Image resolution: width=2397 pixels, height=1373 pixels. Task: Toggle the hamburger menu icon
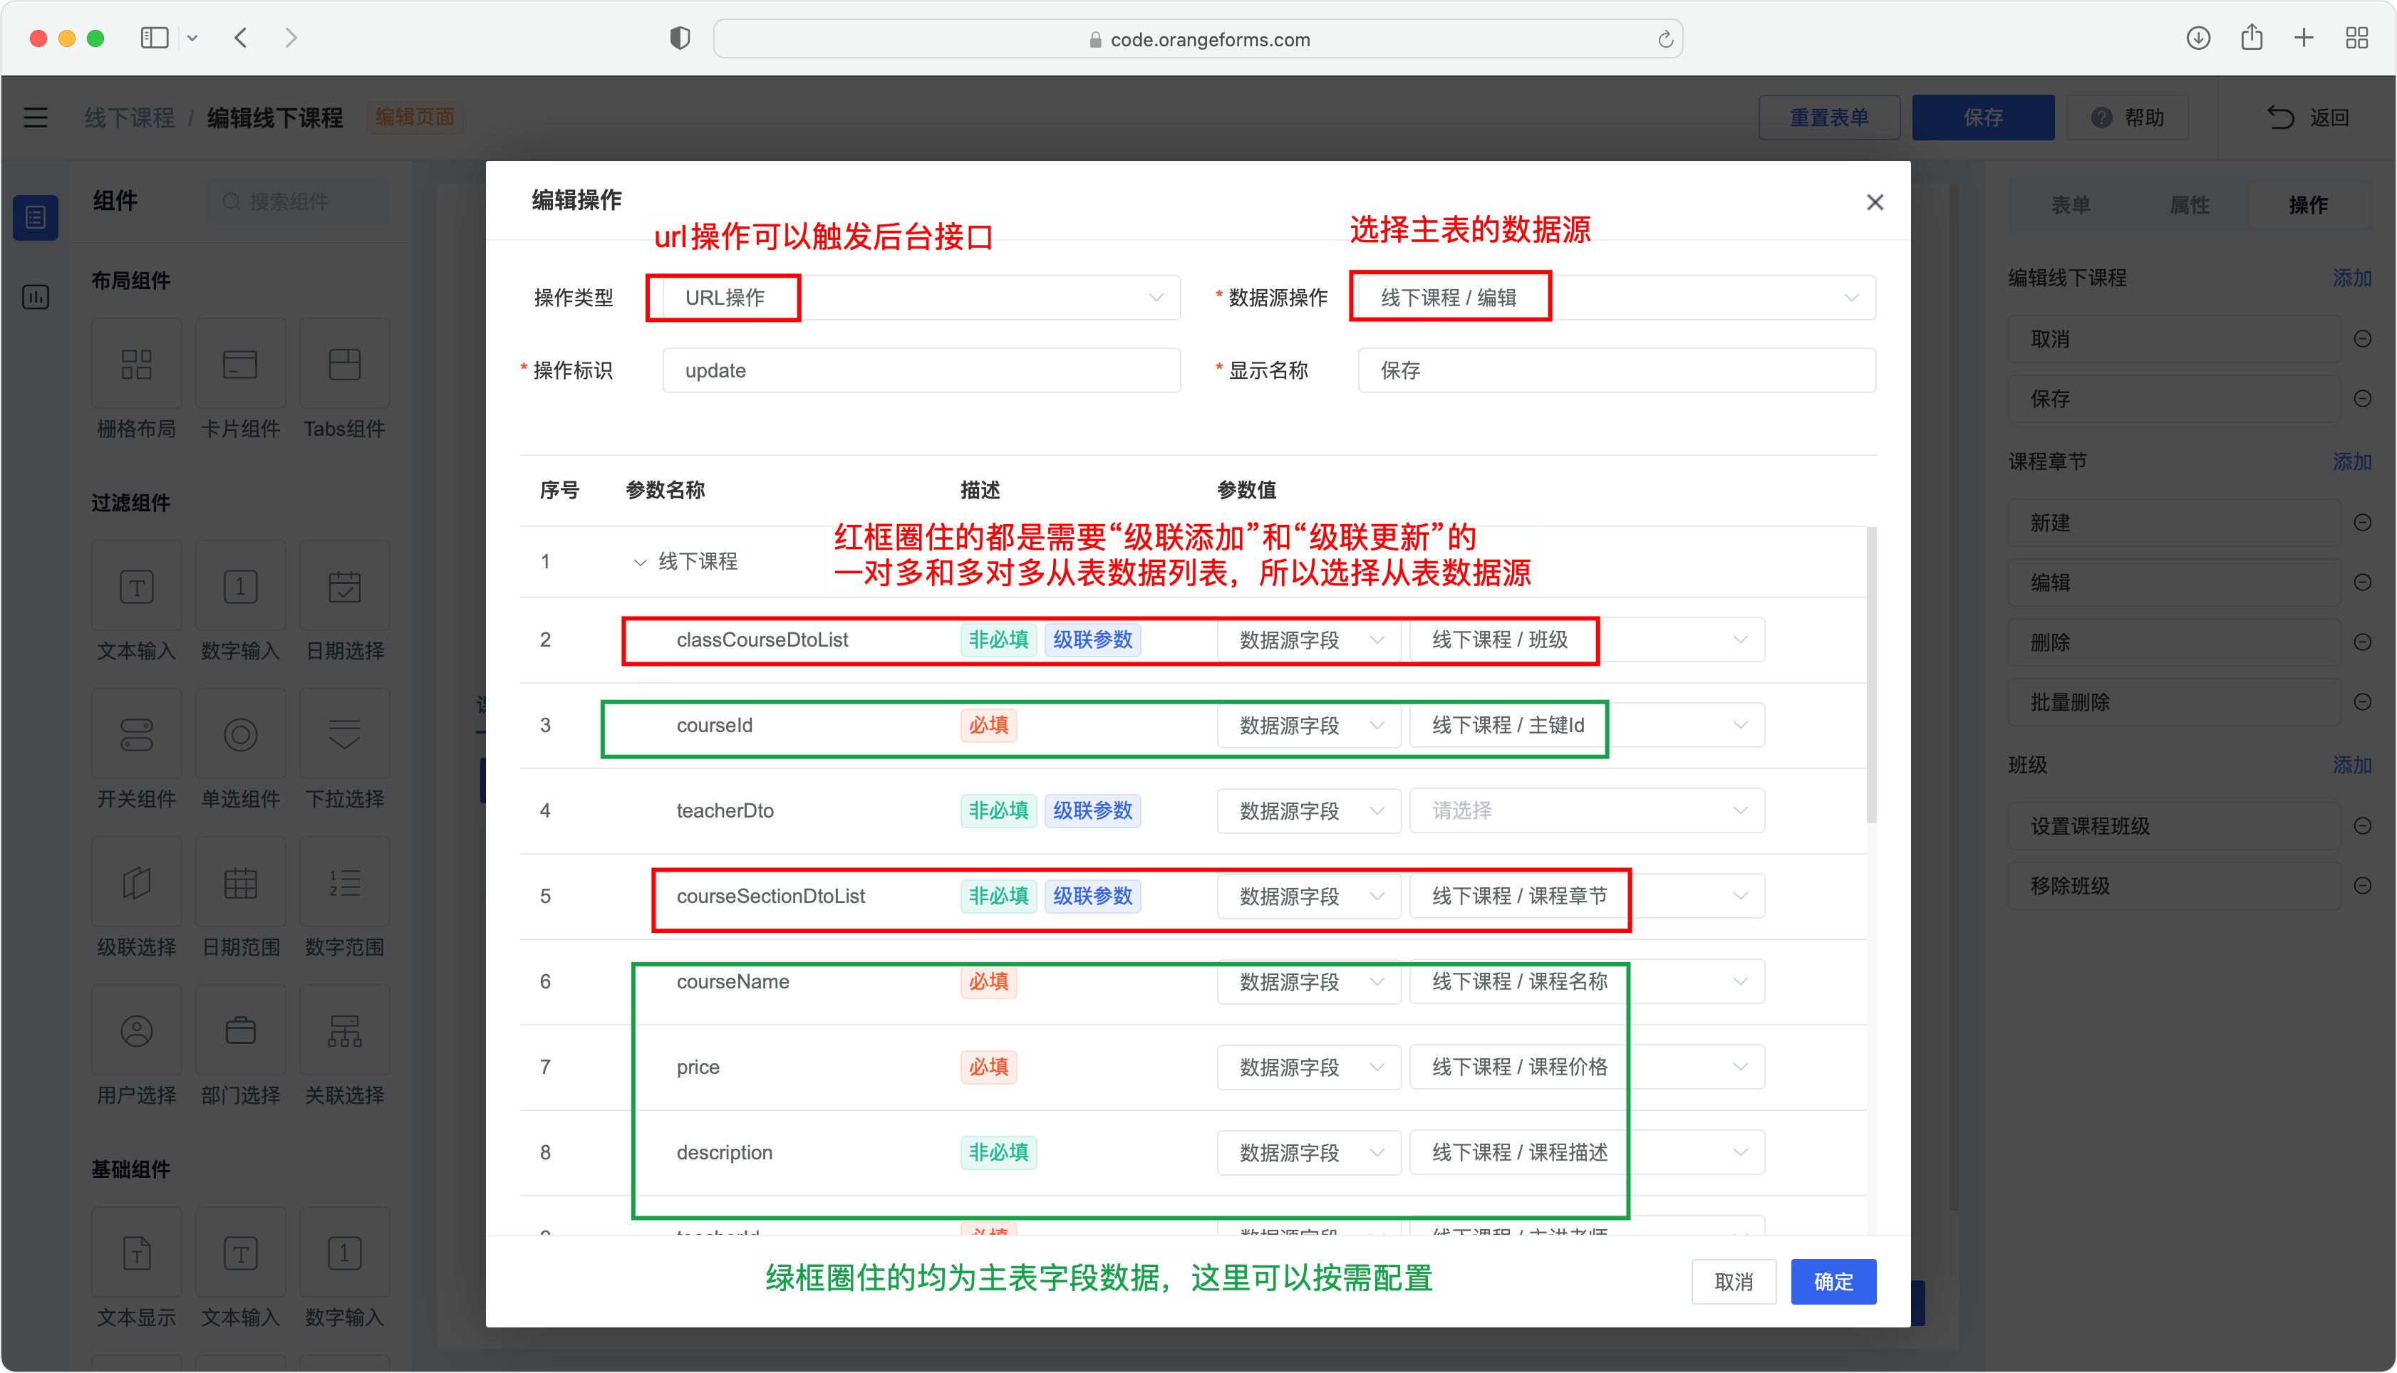pos(36,118)
